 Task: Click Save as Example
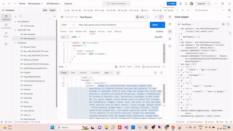click(x=151, y=67)
